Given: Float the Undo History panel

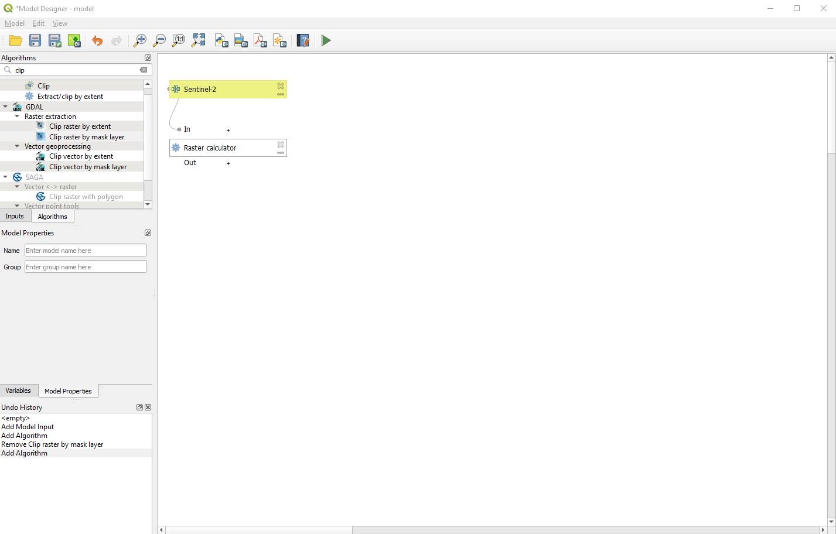Looking at the screenshot, I should pyautogui.click(x=139, y=407).
